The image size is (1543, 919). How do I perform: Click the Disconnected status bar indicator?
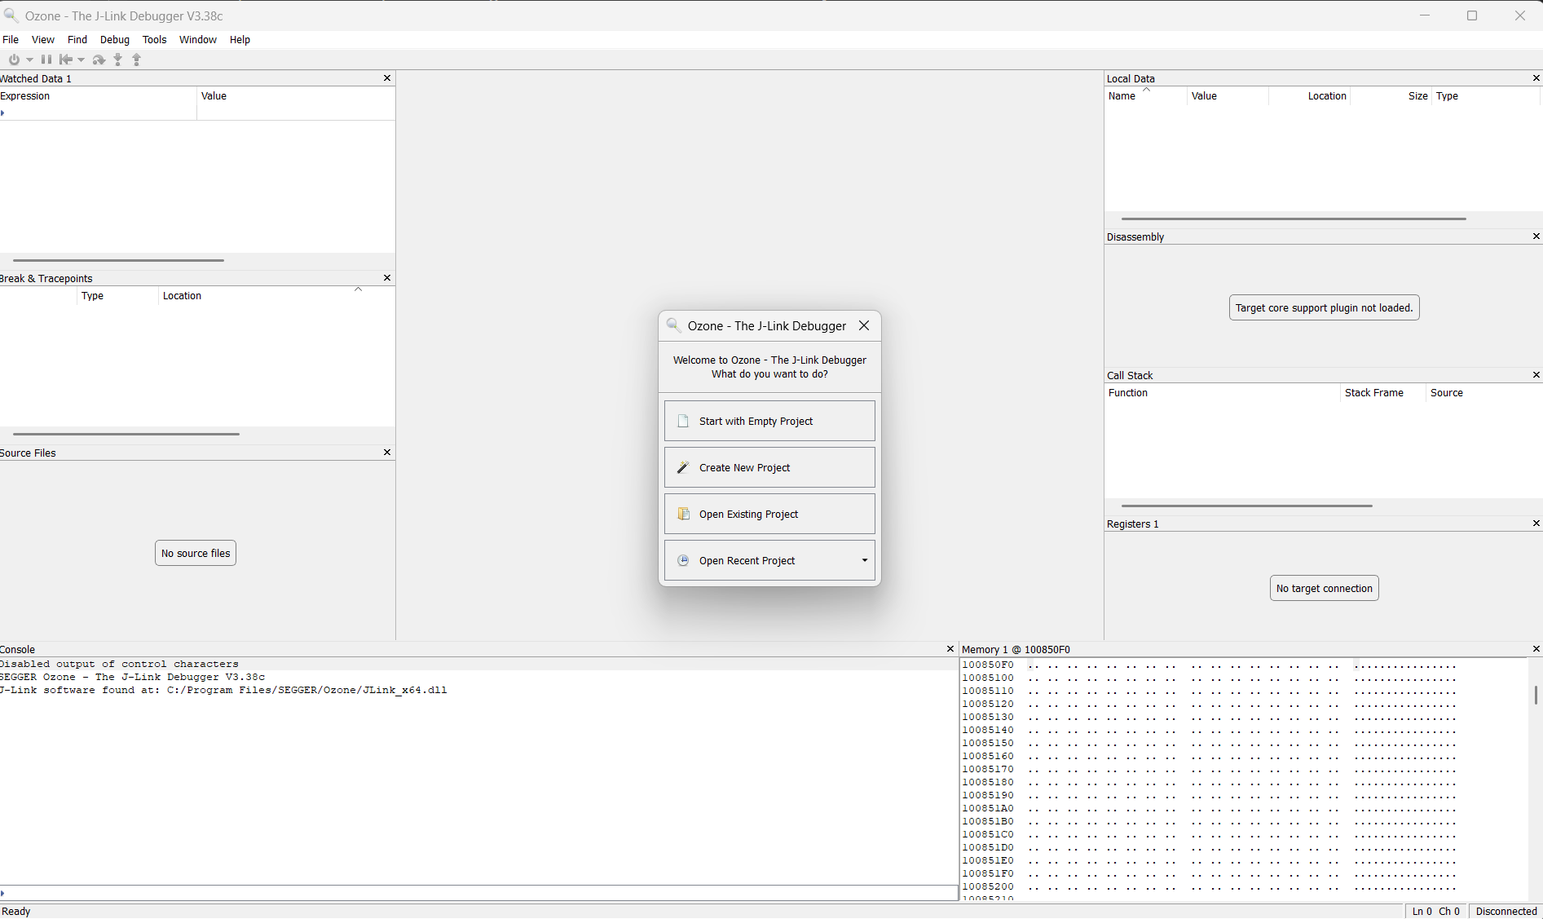click(1506, 911)
